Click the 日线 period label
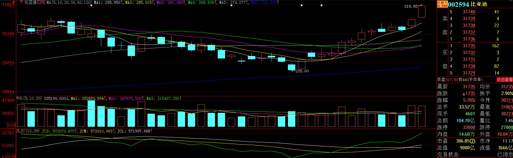The image size is (513, 158). [41, 2]
